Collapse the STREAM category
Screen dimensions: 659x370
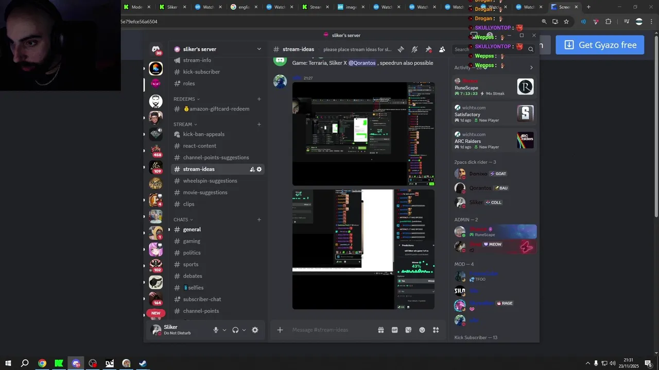click(x=185, y=124)
